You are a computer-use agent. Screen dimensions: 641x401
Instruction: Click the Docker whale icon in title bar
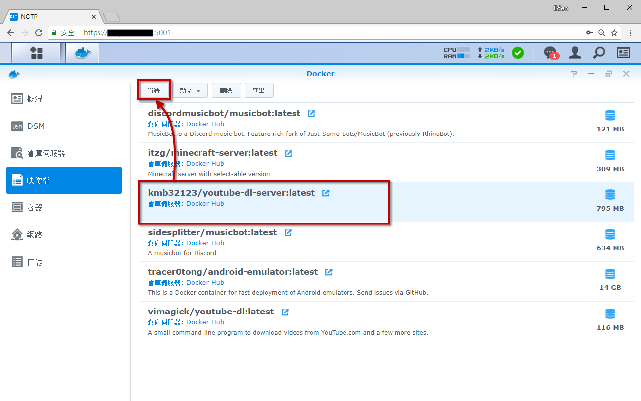tap(14, 74)
